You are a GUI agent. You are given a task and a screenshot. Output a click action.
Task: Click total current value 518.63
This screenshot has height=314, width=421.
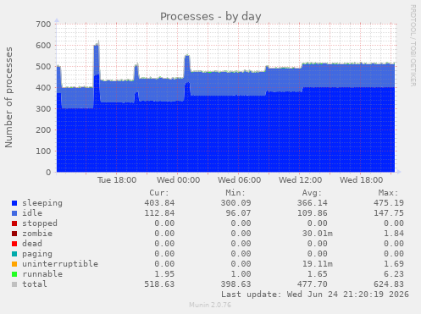tap(159, 284)
